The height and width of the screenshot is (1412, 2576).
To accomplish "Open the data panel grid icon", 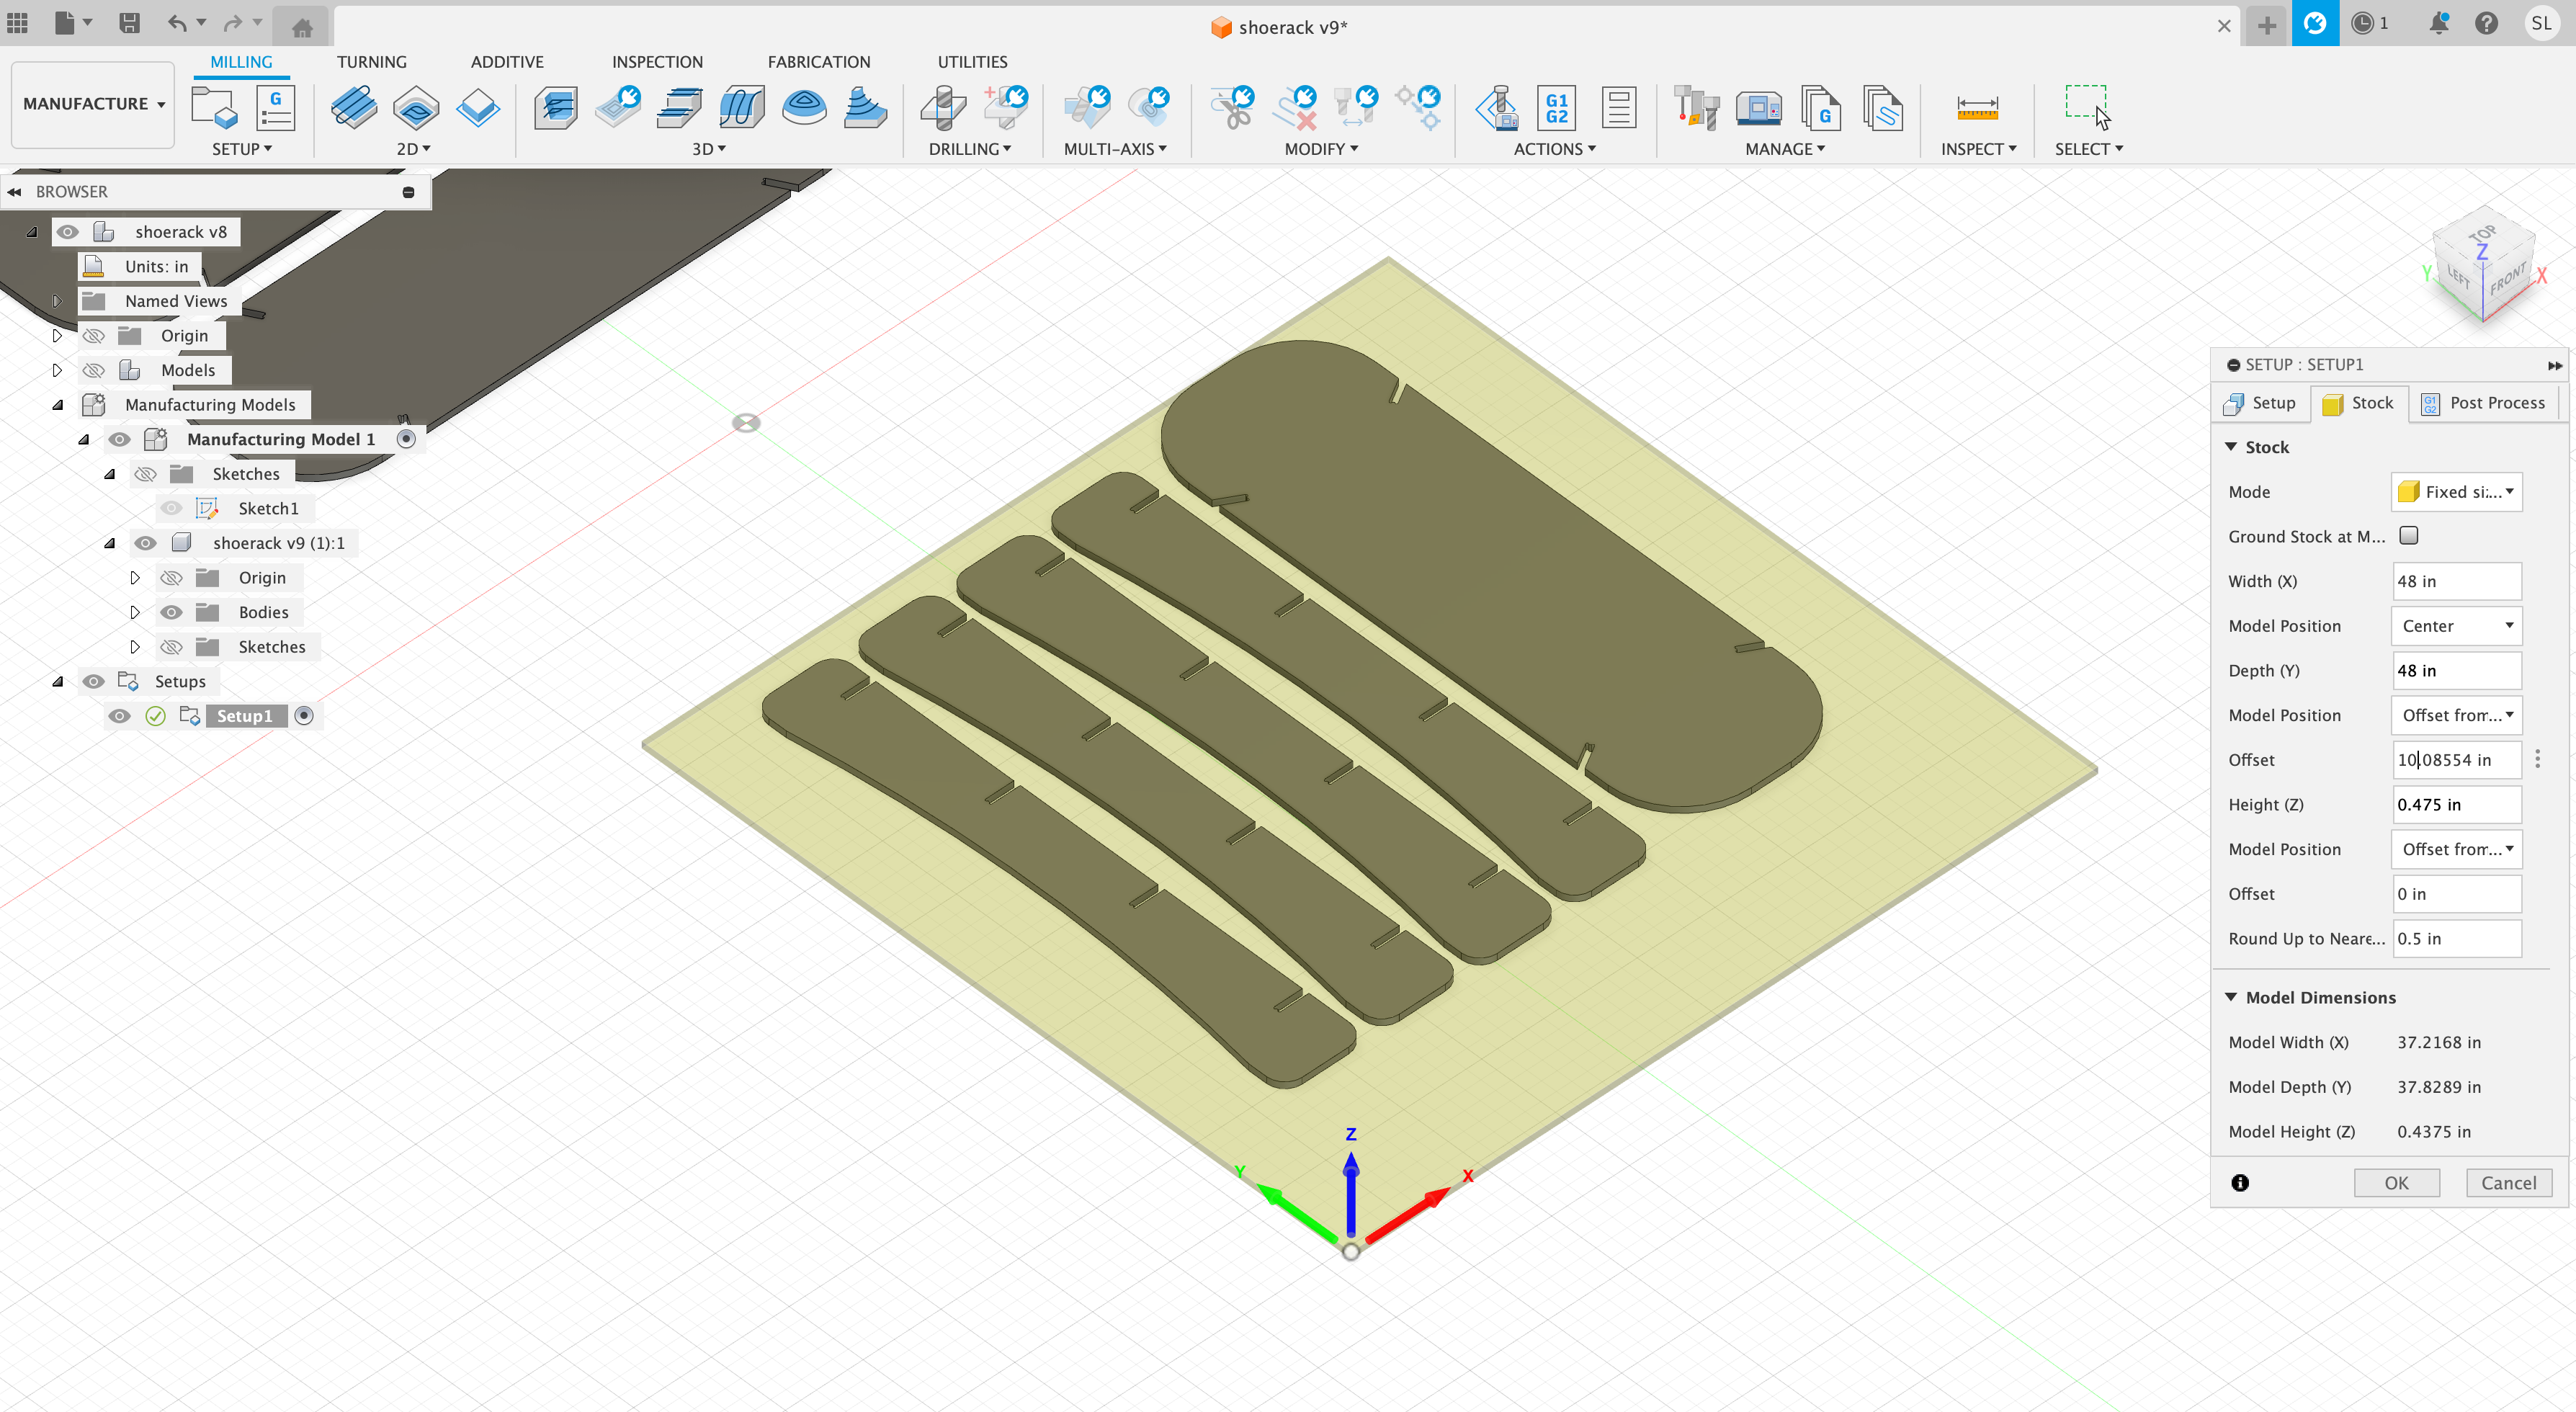I will [x=18, y=23].
